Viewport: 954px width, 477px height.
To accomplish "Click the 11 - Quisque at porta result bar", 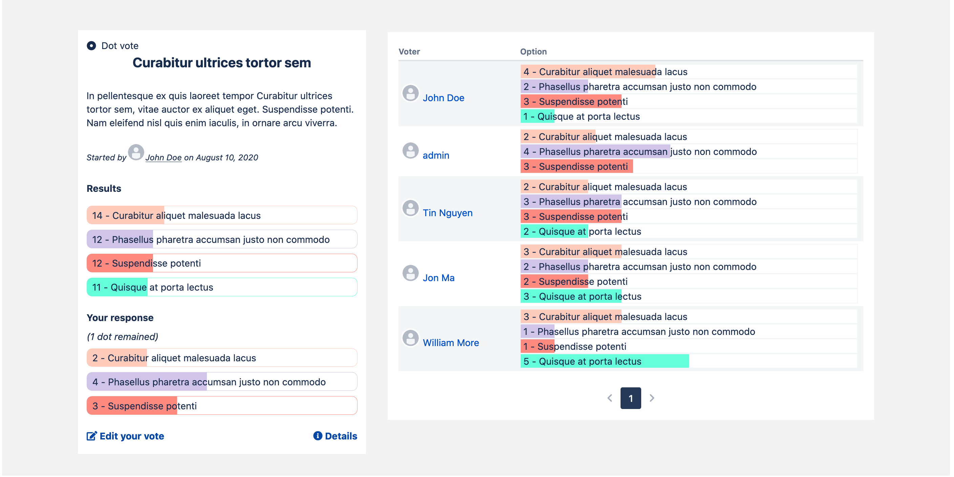I will [x=221, y=287].
